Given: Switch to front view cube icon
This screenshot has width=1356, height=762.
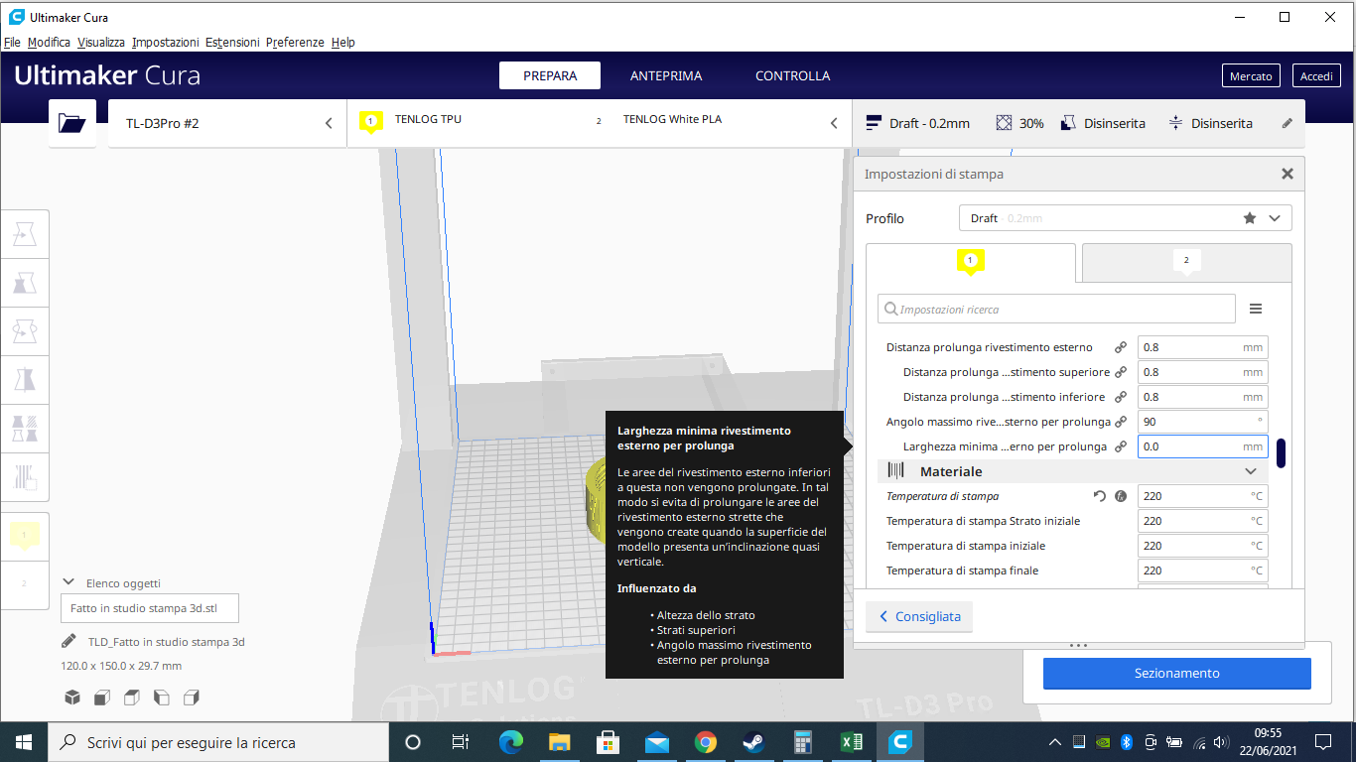Looking at the screenshot, I should point(101,698).
